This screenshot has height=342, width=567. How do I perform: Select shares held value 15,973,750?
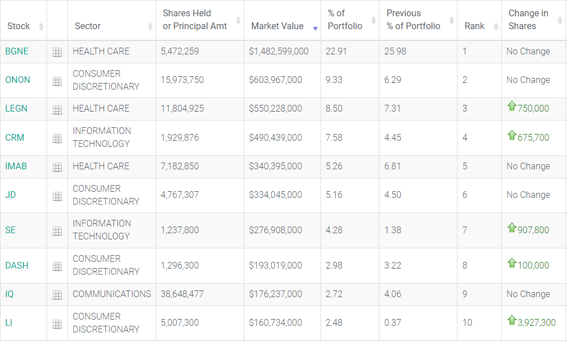coord(182,80)
